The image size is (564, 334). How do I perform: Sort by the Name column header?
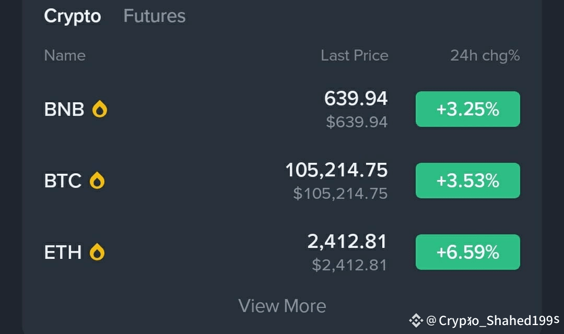tap(65, 56)
